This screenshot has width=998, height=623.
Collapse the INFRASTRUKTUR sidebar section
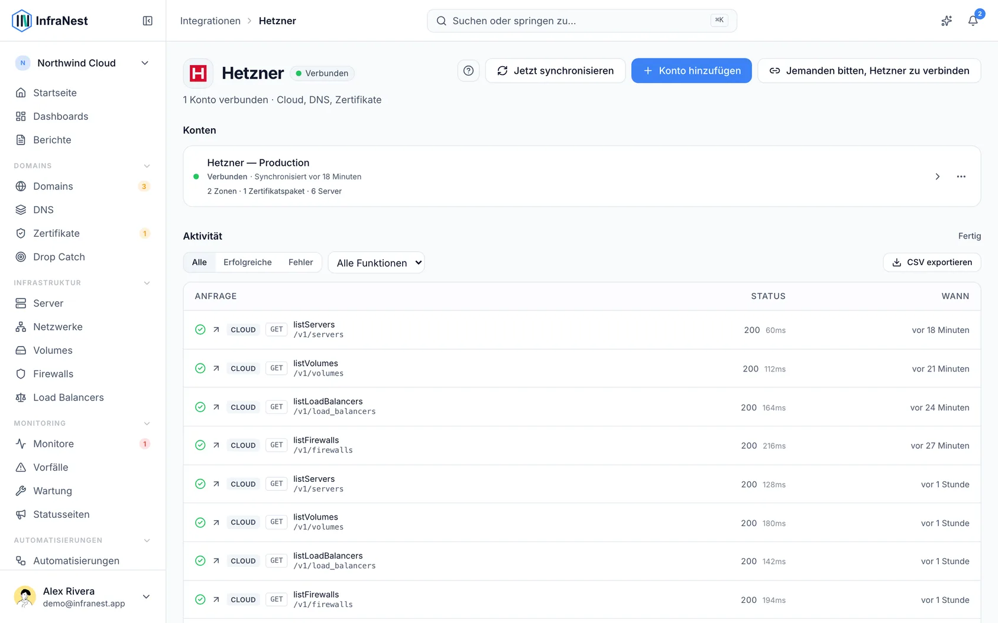point(147,283)
